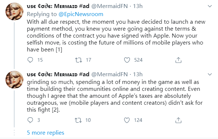This screenshot has height=139, width=218.
Task: Open the second tweet's MermaidFN avatar
Action: click(x=14, y=80)
